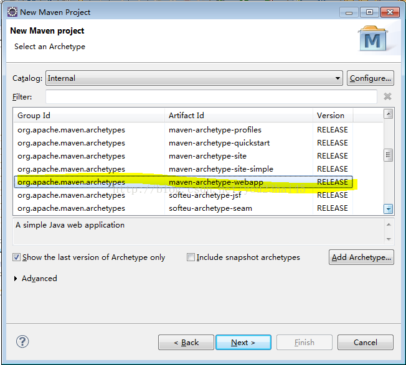Viewport: 406px width, 365px height.
Task: Enable Include snapshot archetypes checkbox
Action: 191,257
